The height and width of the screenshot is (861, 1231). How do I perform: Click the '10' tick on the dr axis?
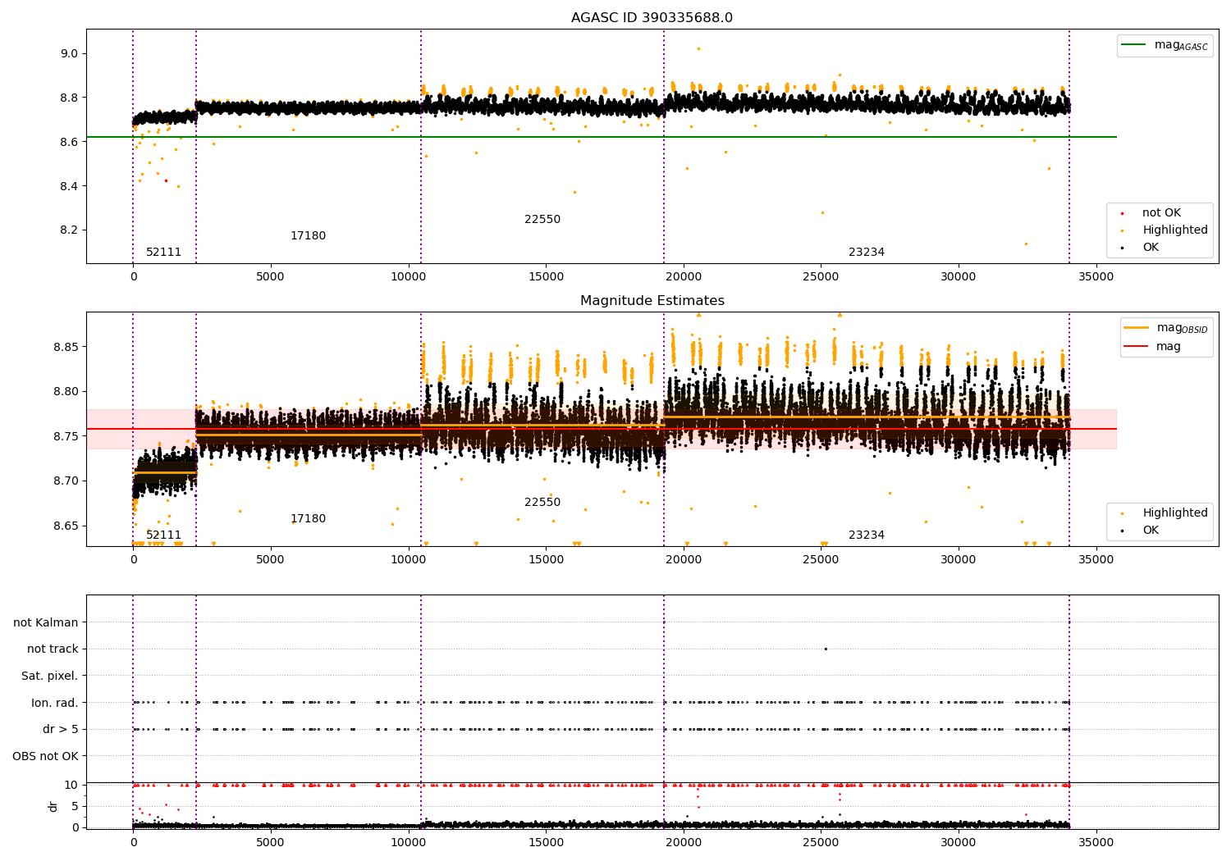coord(71,786)
